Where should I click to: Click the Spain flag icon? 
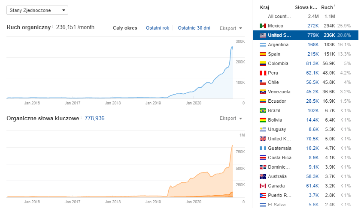263,54
